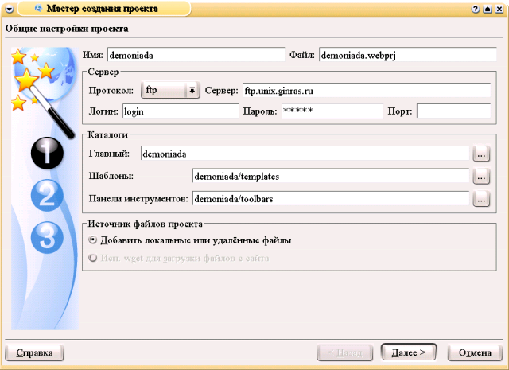Click the step 1 black circle icon
Screen dimensions: 509x370
(47, 154)
